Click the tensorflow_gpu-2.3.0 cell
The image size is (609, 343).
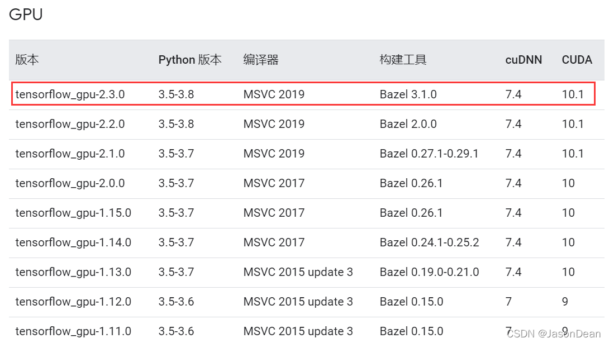[70, 94]
